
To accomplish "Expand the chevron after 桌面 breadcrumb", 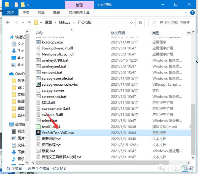I will 55,23.
